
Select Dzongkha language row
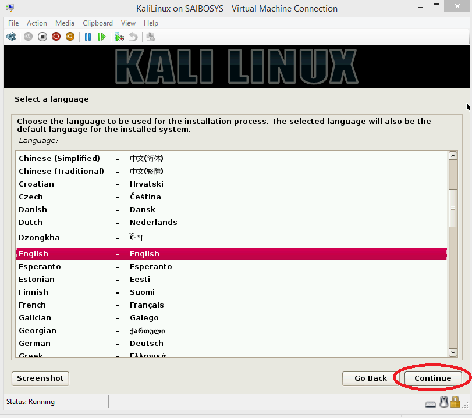click(x=232, y=238)
